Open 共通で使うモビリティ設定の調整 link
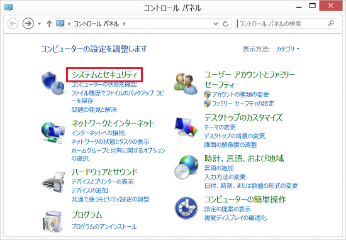This screenshot has width=346, height=240. pos(110,199)
